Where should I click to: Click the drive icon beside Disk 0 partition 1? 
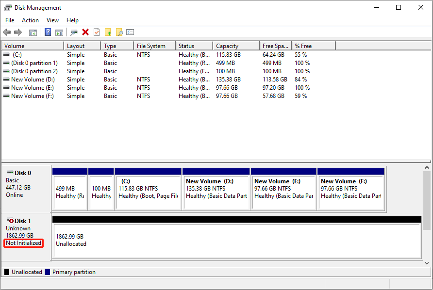point(6,63)
